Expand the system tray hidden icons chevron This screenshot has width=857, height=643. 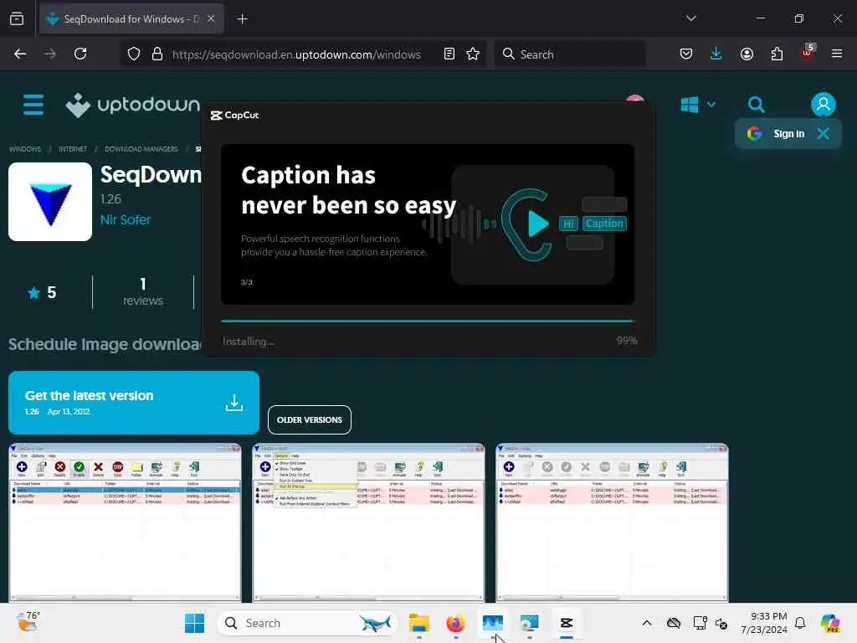647,623
